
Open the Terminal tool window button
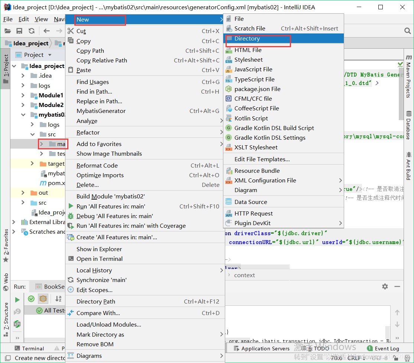pos(29,349)
